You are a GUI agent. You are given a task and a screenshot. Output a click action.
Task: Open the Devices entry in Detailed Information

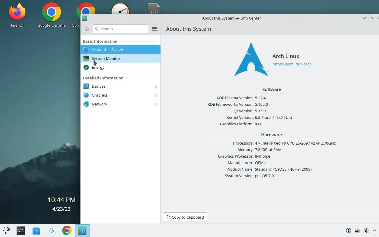pyautogui.click(x=121, y=86)
